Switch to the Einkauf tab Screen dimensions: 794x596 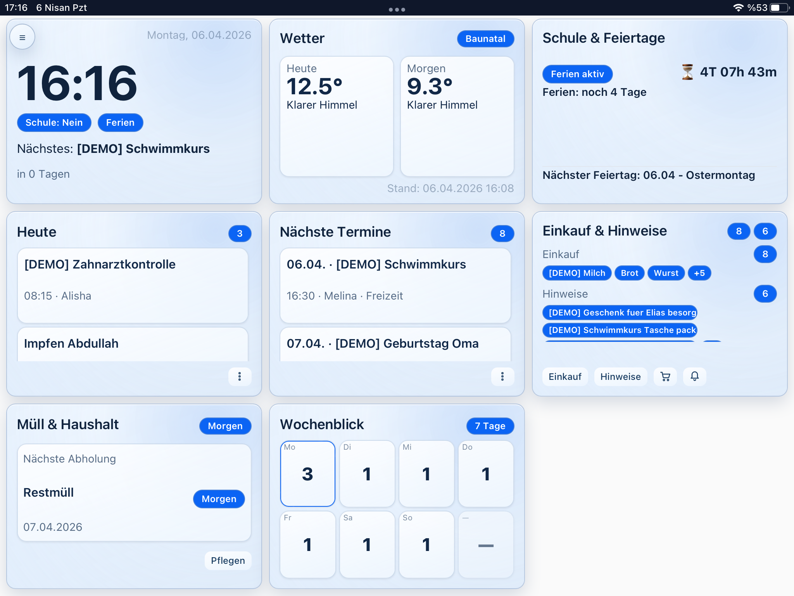564,376
